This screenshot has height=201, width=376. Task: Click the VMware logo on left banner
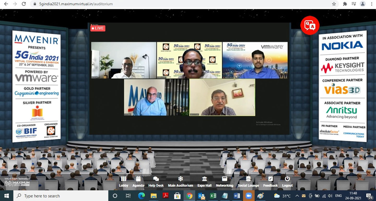(x=37, y=78)
